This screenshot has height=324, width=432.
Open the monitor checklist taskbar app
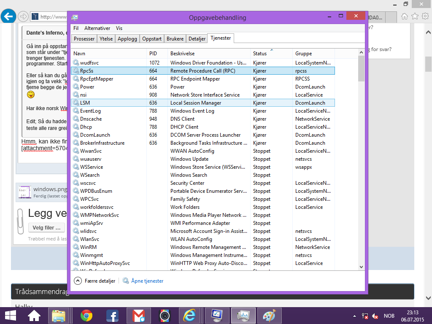[x=217, y=316]
